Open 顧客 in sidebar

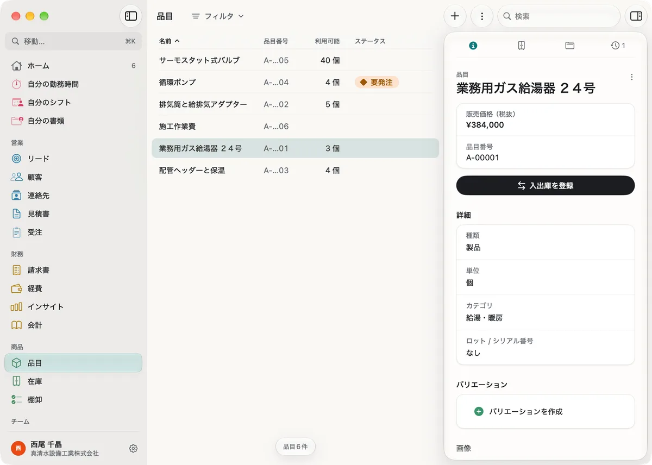(x=73, y=177)
